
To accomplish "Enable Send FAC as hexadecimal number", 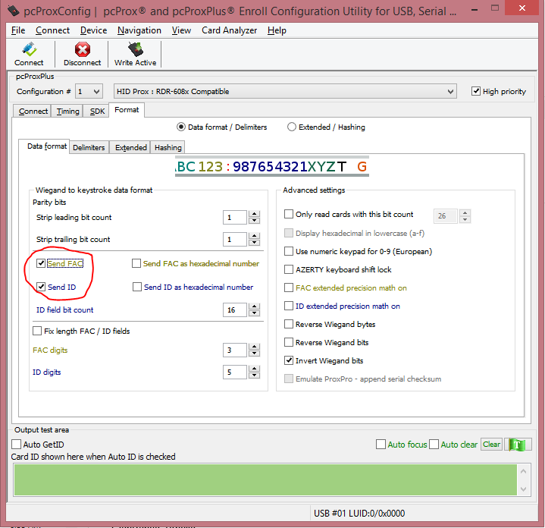I will pos(136,263).
